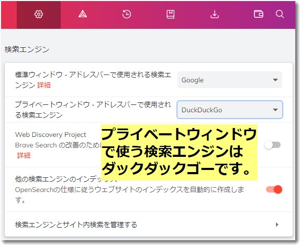Click the 標準ウィンドウ search engine label
The width and height of the screenshot is (300, 245).
93,80
